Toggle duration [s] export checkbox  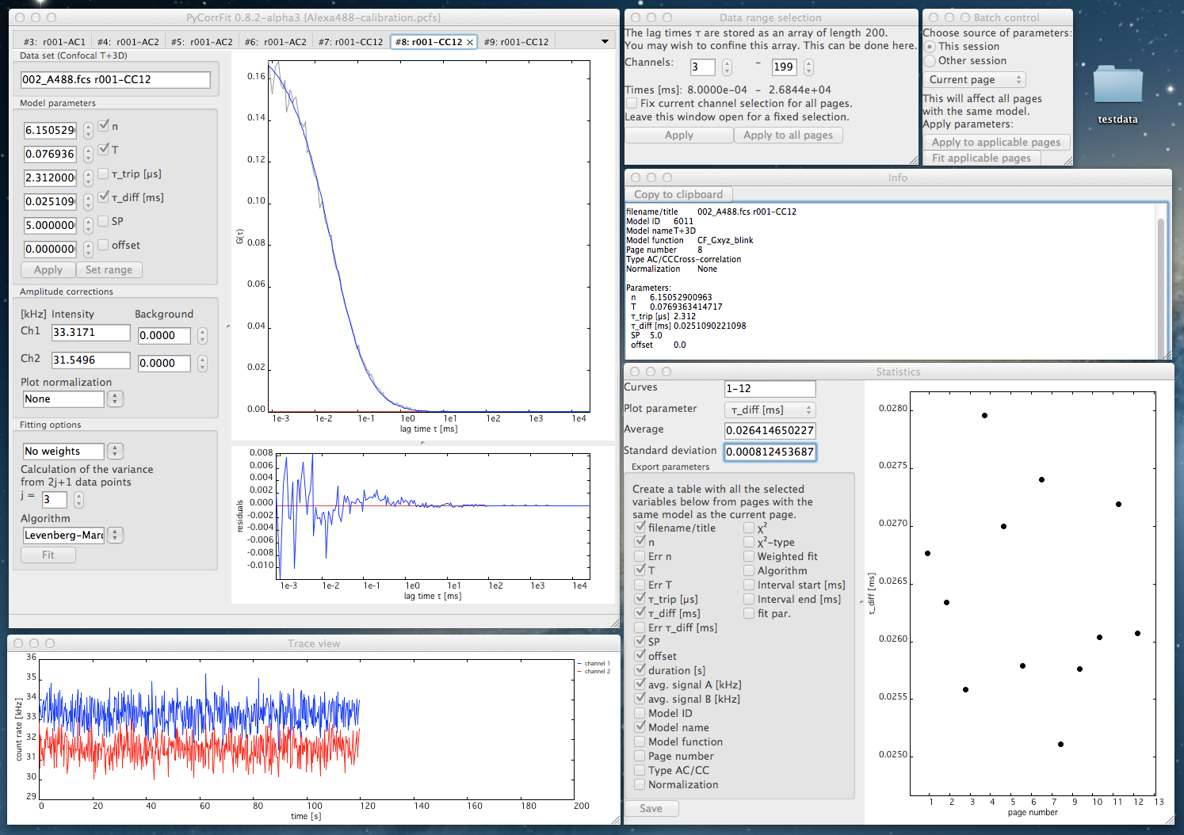pyautogui.click(x=640, y=670)
